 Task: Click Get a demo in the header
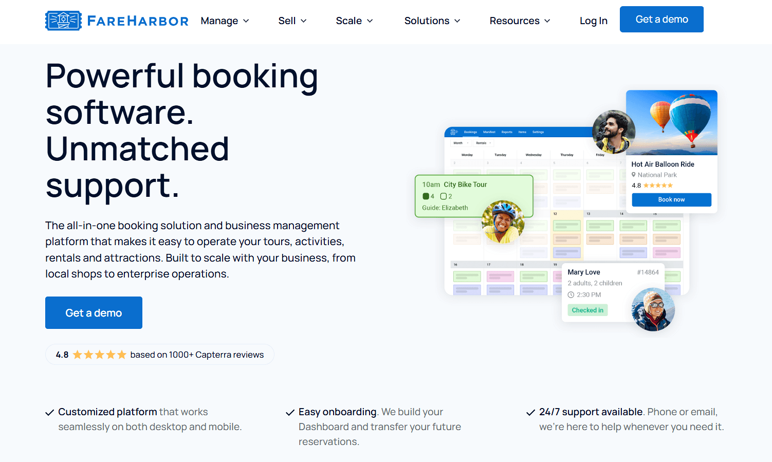point(661,20)
